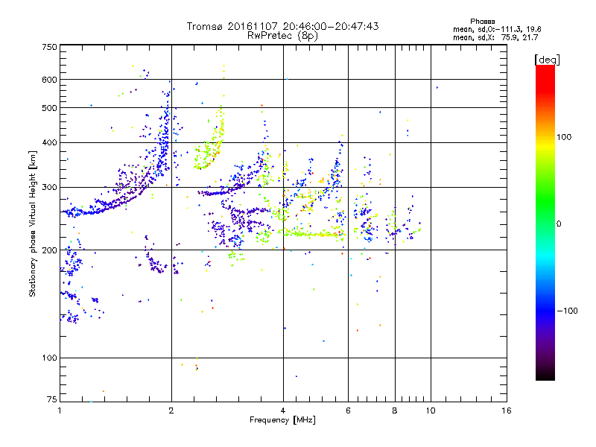The height and width of the screenshot is (447, 596).
Task: Click the y-axis tick label '500'
Action: [49, 108]
